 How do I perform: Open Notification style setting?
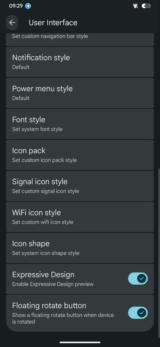coord(80,62)
